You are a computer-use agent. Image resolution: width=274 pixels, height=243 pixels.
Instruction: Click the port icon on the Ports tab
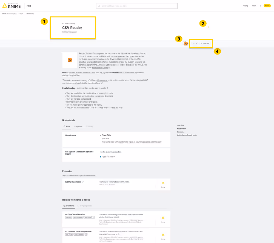pyautogui.click(x=64, y=126)
